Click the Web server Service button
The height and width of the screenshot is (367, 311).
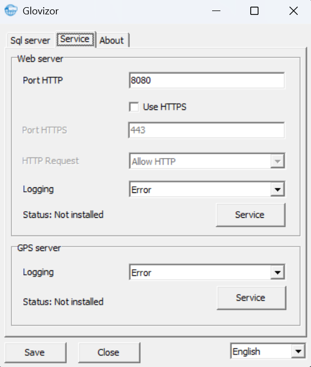250,215
